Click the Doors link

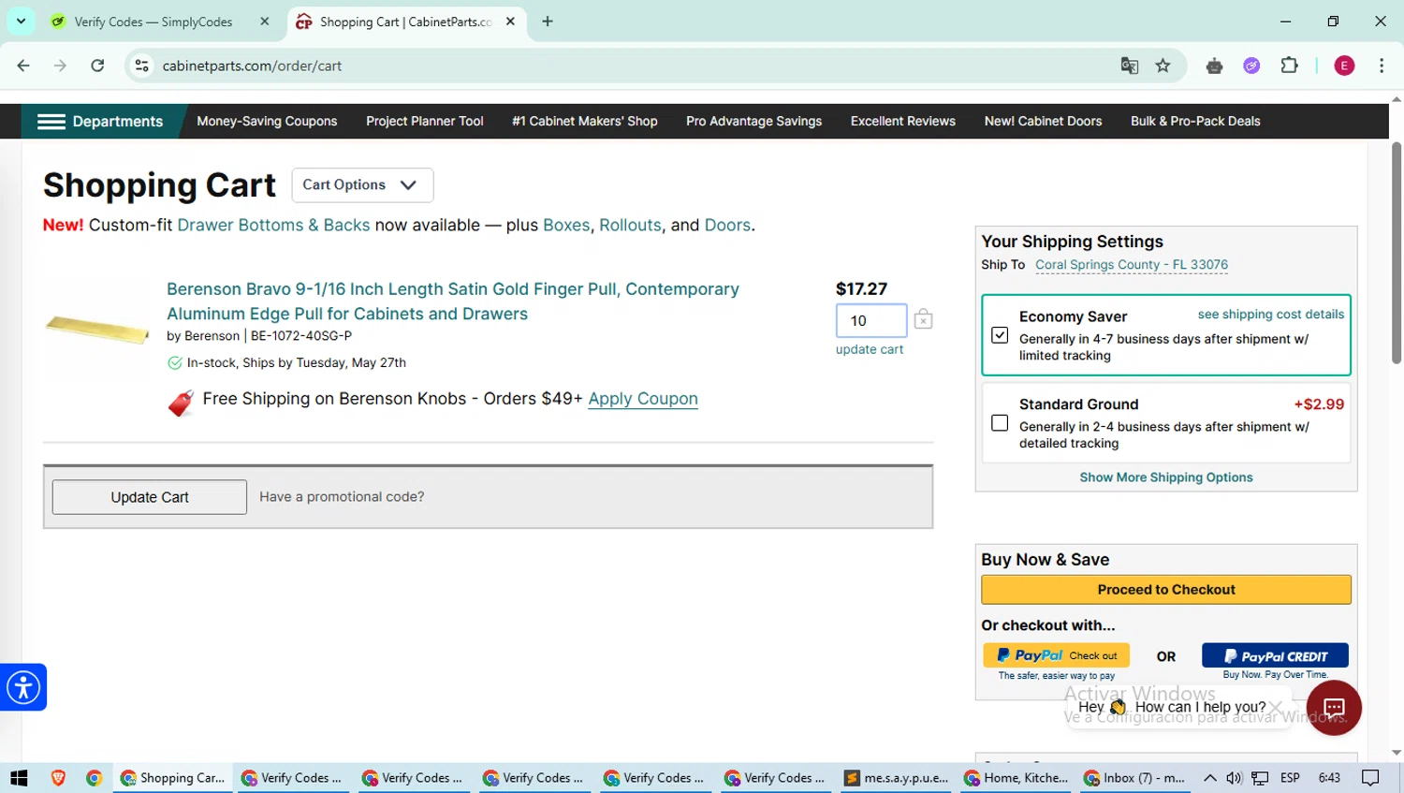[x=727, y=226]
